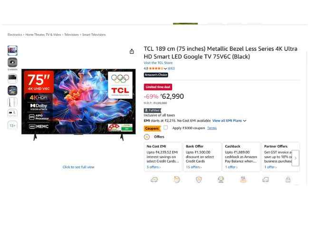This screenshot has height=228, width=309.
Task: Expand the star rating dropdown arrow
Action: tap(165, 68)
